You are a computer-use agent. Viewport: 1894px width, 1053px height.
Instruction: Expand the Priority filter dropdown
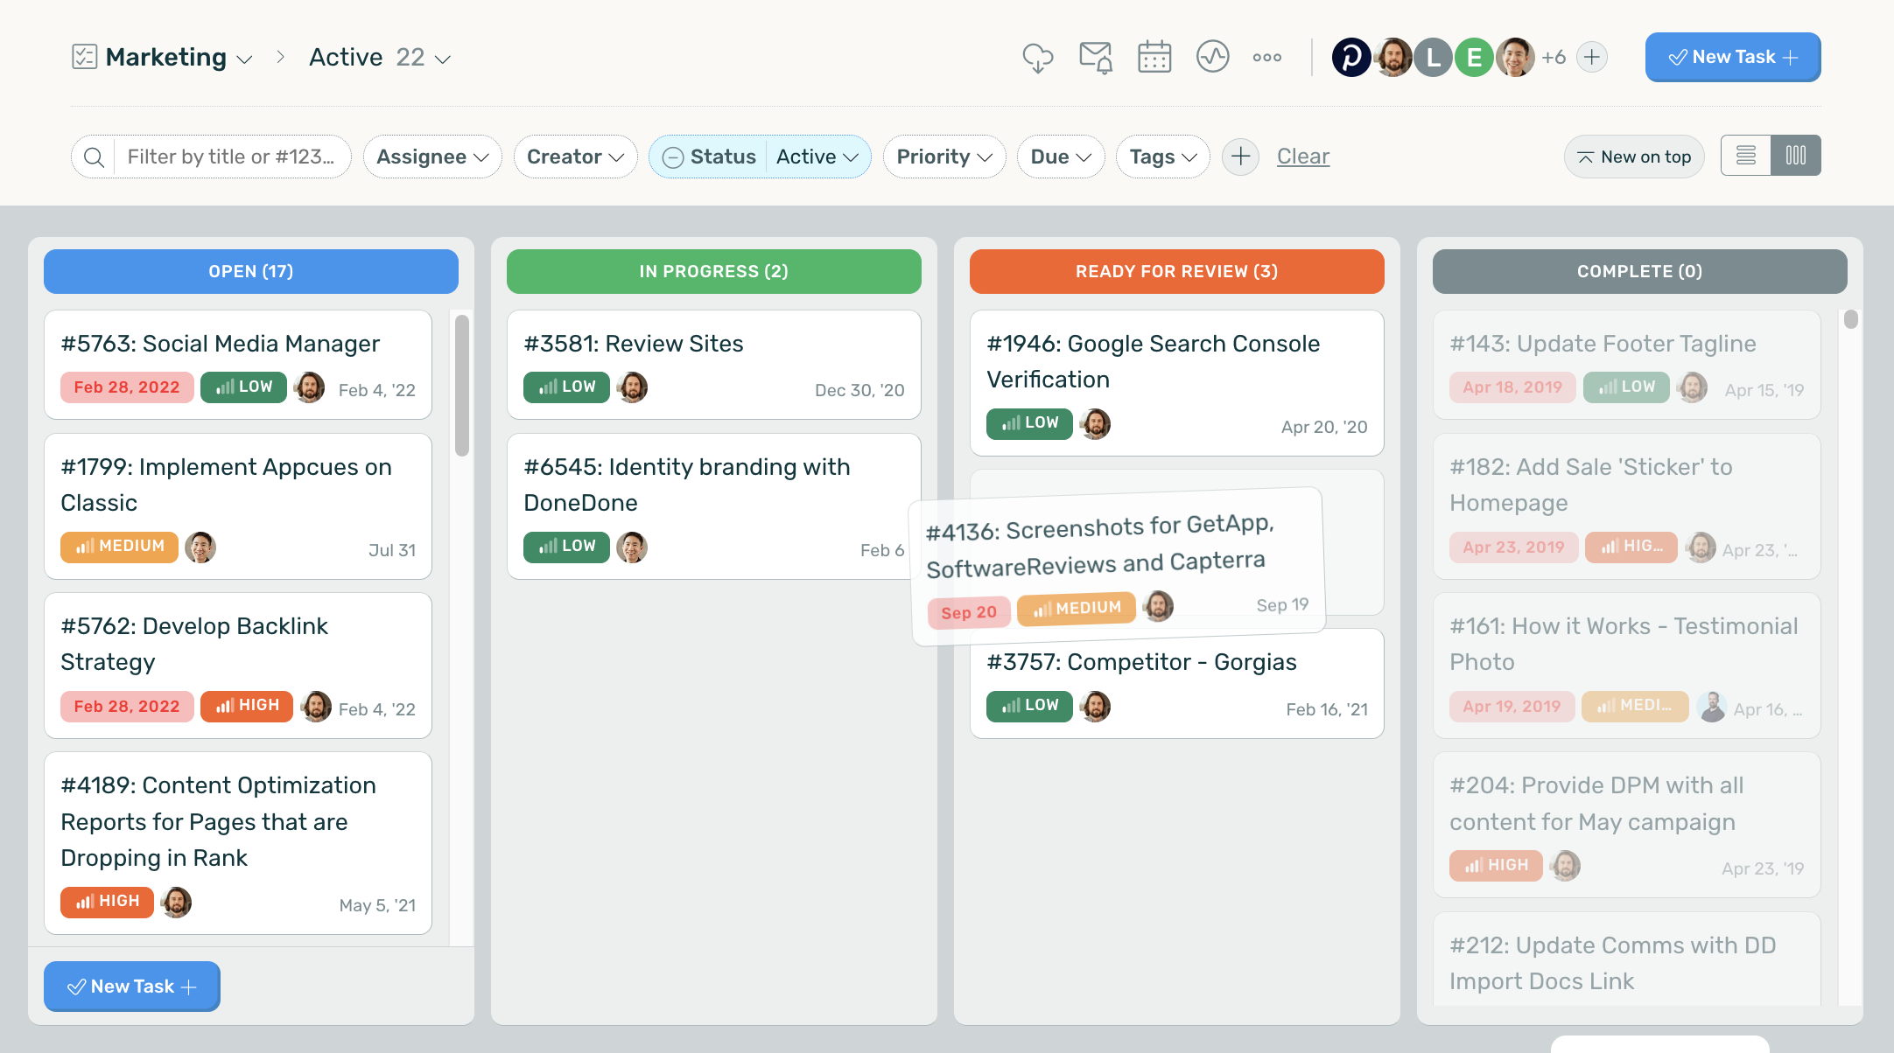[x=943, y=157]
